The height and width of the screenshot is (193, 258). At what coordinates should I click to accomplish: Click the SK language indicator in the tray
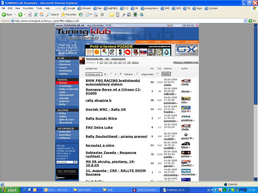click(209, 190)
